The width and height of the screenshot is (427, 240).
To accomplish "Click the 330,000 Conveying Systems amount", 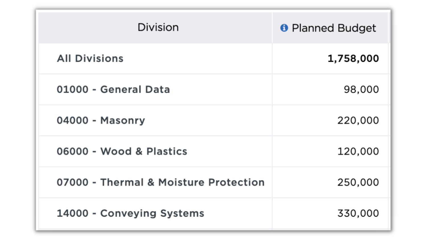I will [358, 213].
